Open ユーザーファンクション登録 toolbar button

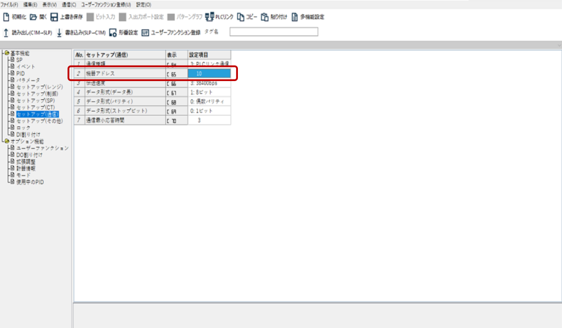[x=145, y=32]
